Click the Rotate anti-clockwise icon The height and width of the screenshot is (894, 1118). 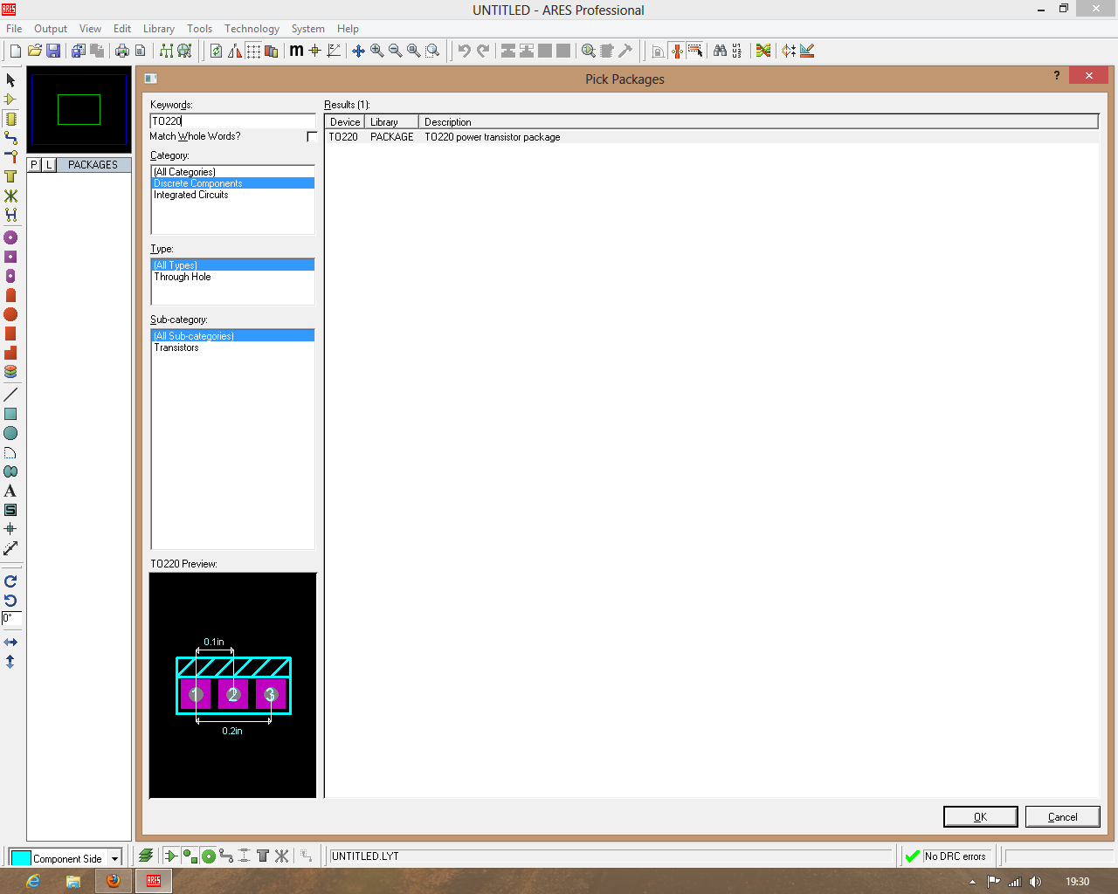click(x=10, y=601)
